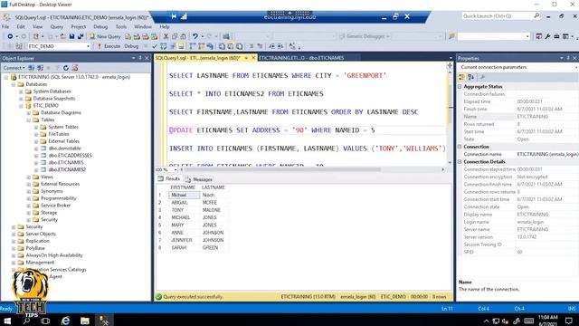This screenshot has width=579, height=326.
Task: Click the New Query button
Action: (105, 36)
